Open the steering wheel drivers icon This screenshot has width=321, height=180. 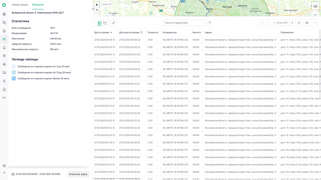pyautogui.click(x=4, y=64)
